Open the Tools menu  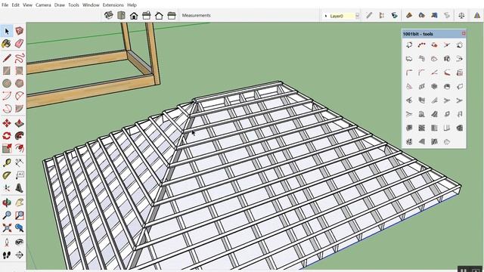pos(73,5)
